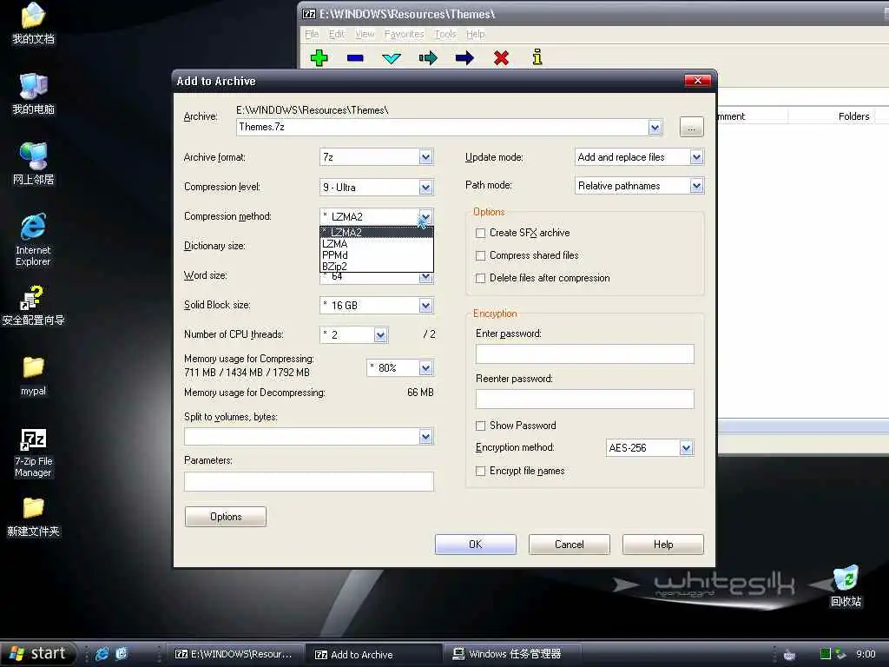The height and width of the screenshot is (667, 889).
Task: Select the 网上邻居 desktop icon
Action: [33, 164]
